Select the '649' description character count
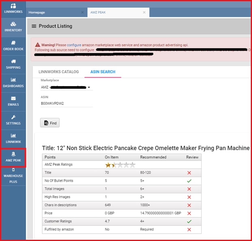 coord(108,205)
